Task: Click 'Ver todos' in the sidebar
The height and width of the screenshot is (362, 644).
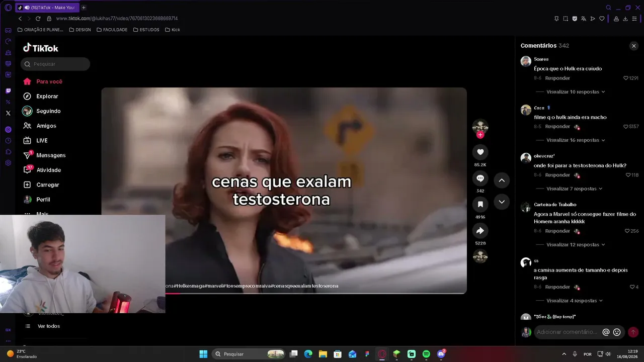Action: (48, 326)
